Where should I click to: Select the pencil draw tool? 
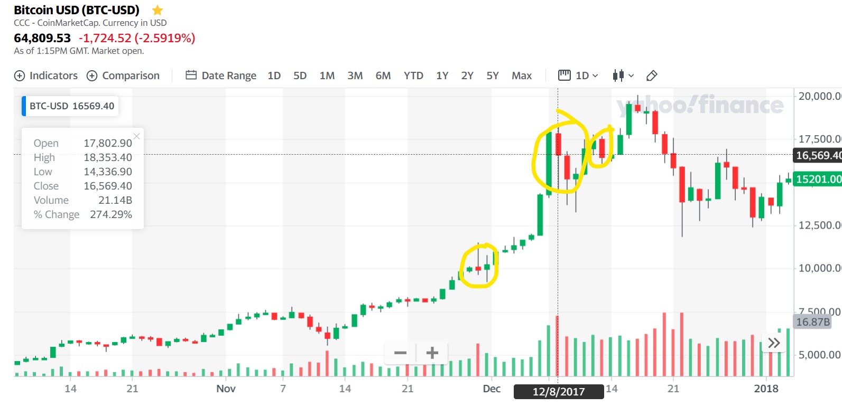[652, 75]
